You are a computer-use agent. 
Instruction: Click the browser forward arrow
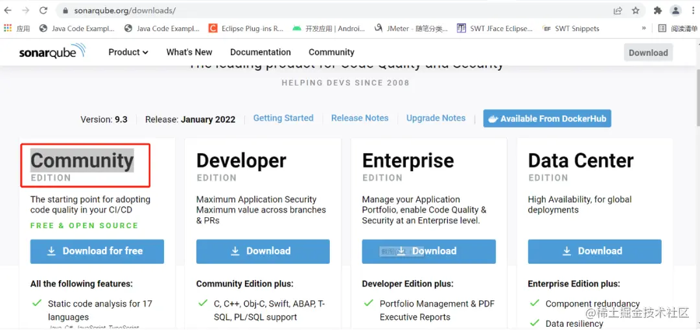coord(25,10)
